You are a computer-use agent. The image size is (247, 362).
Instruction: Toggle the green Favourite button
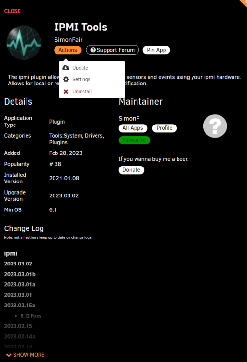click(134, 140)
